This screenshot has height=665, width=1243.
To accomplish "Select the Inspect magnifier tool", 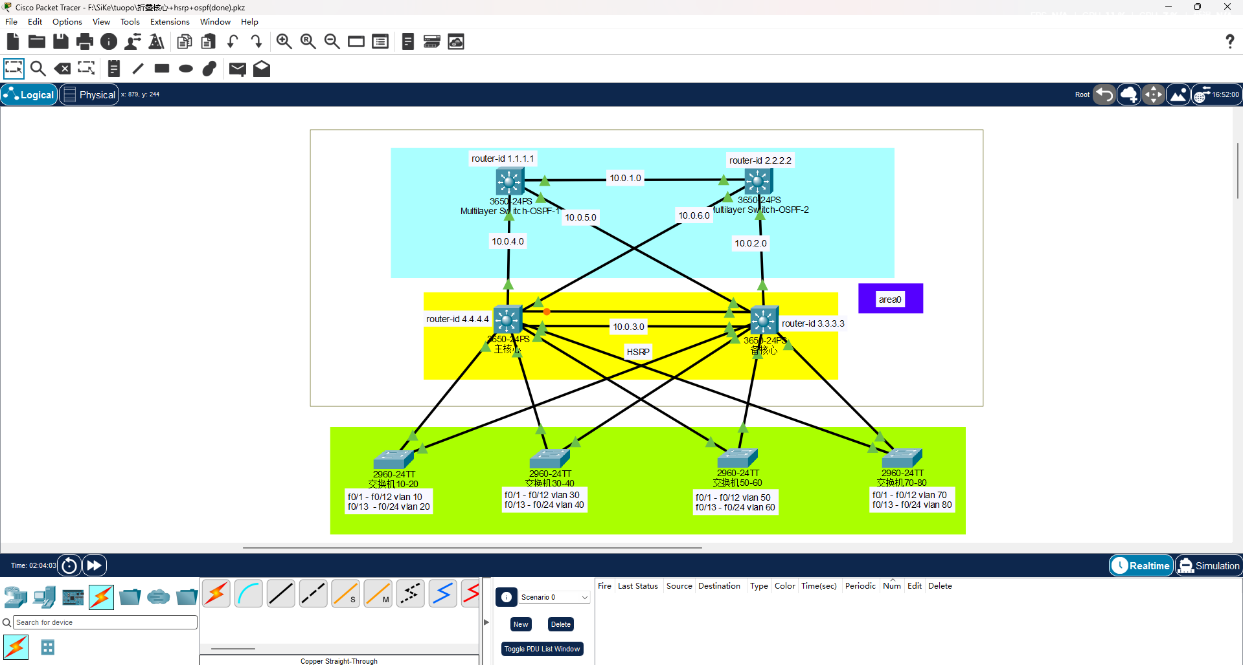I will [x=38, y=69].
